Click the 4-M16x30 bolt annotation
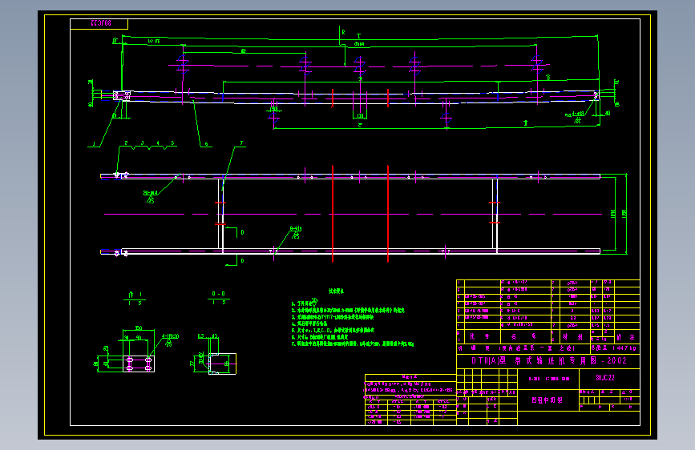Viewport: 695px width, 450px height. pyautogui.click(x=170, y=336)
